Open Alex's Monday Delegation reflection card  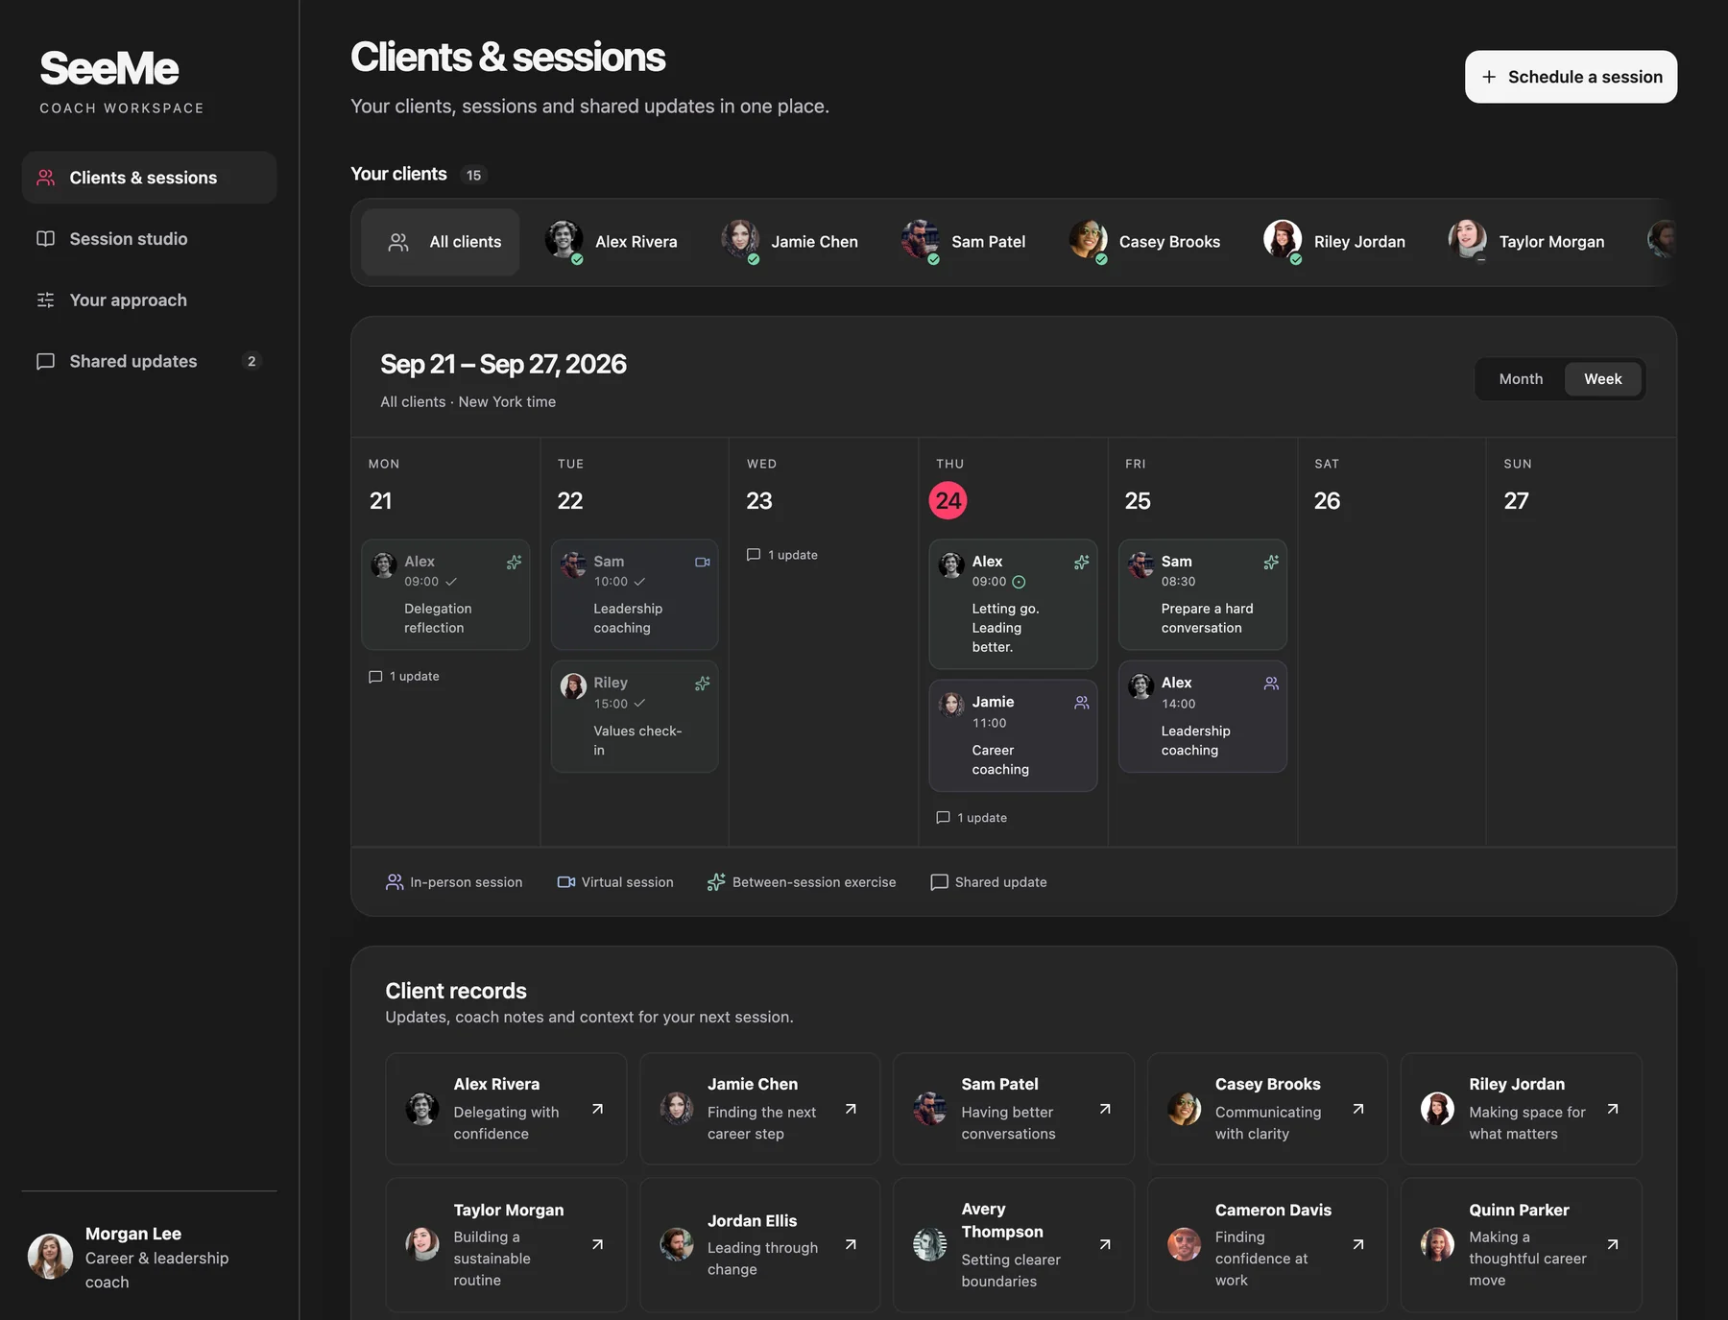pos(445,594)
